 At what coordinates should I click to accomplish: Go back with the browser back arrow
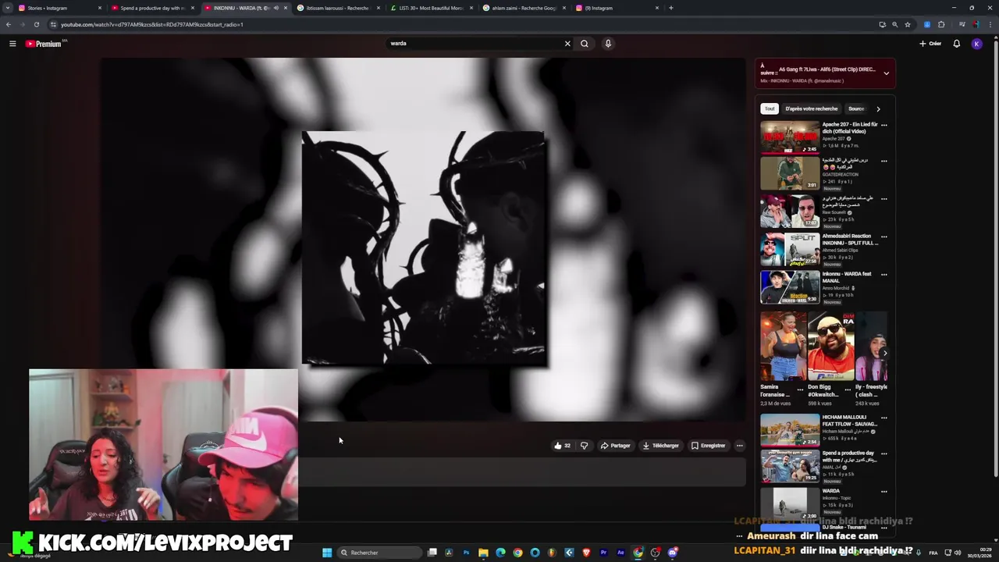[9, 24]
